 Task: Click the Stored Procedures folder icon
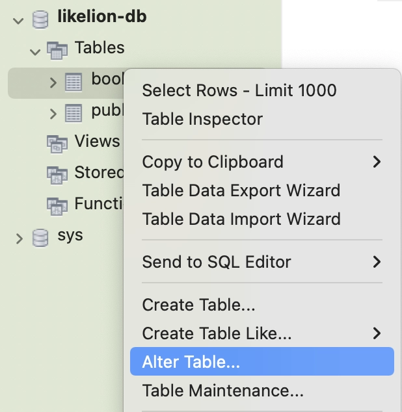[57, 174]
